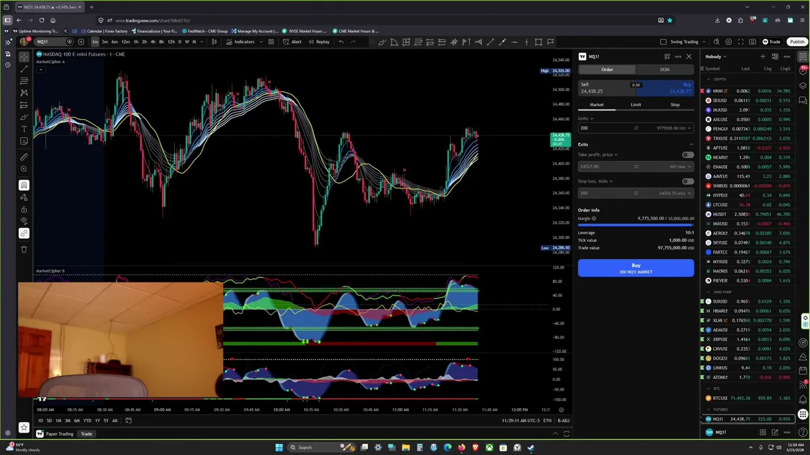Remove drawings with the trash icon

point(24,249)
